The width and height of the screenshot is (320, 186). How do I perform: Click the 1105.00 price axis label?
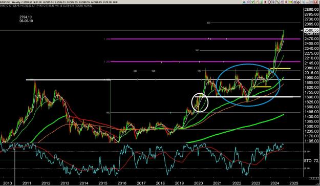click(x=311, y=141)
